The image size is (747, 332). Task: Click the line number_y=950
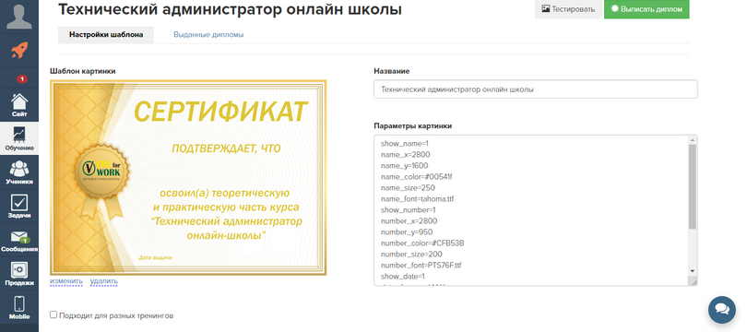click(x=406, y=232)
